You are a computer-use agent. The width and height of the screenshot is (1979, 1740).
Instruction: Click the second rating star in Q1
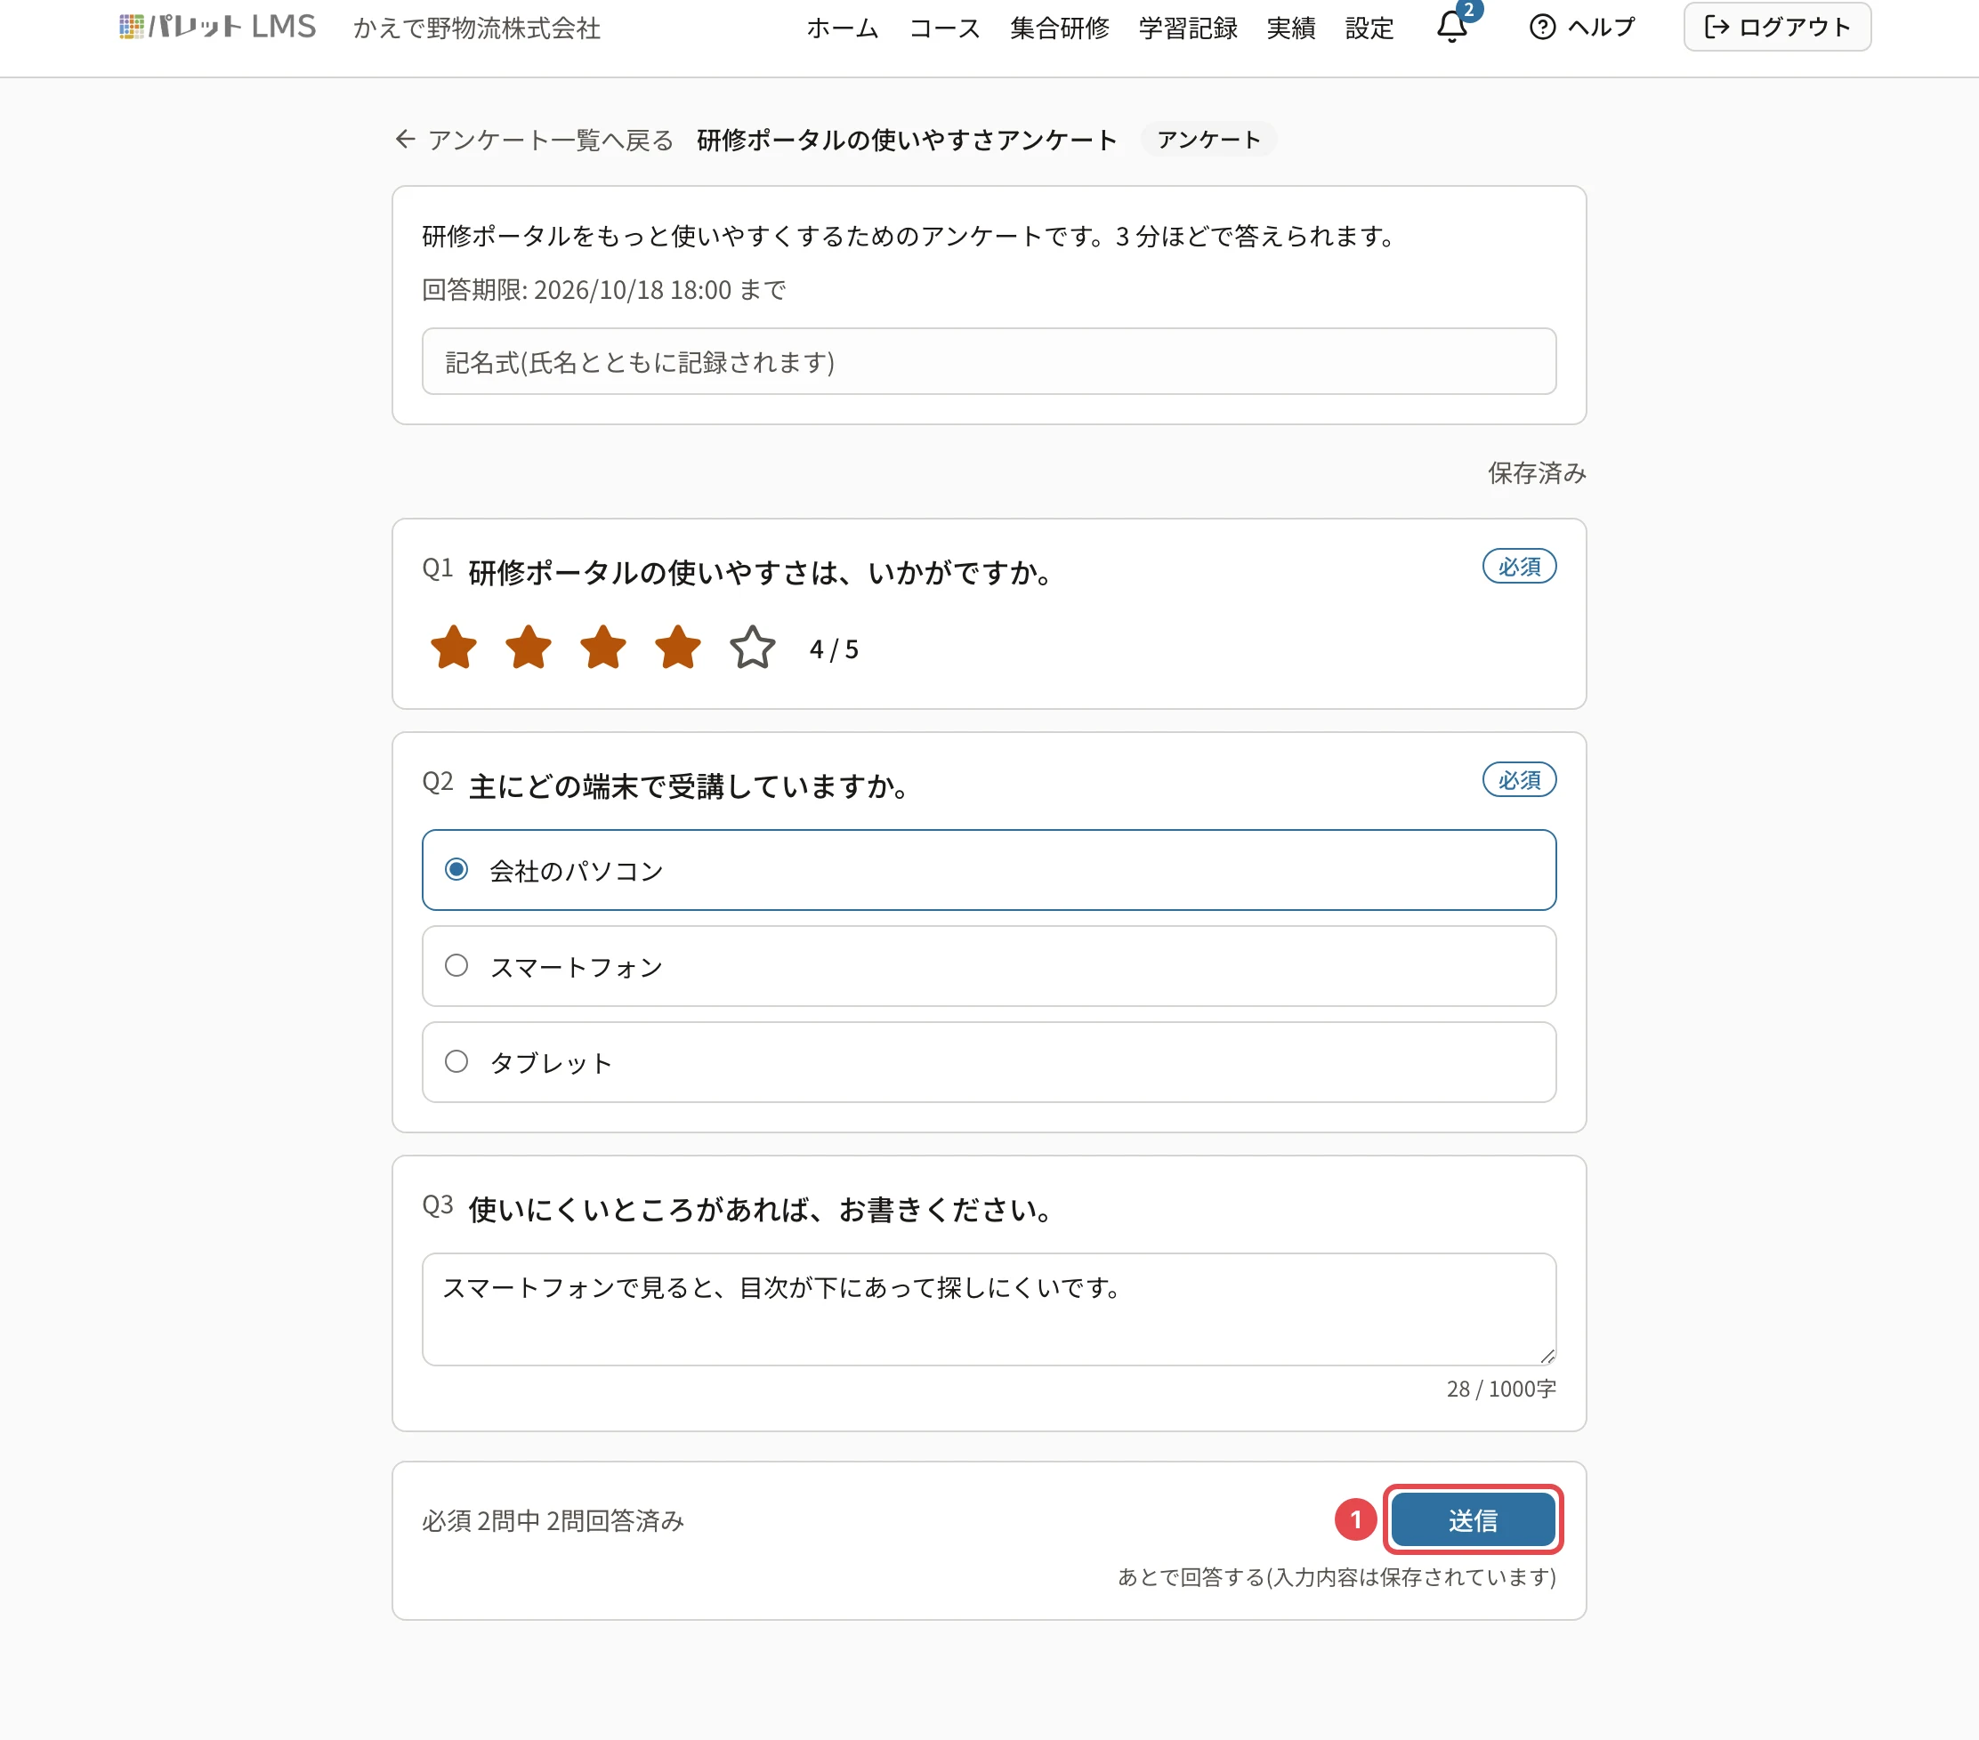tap(528, 648)
